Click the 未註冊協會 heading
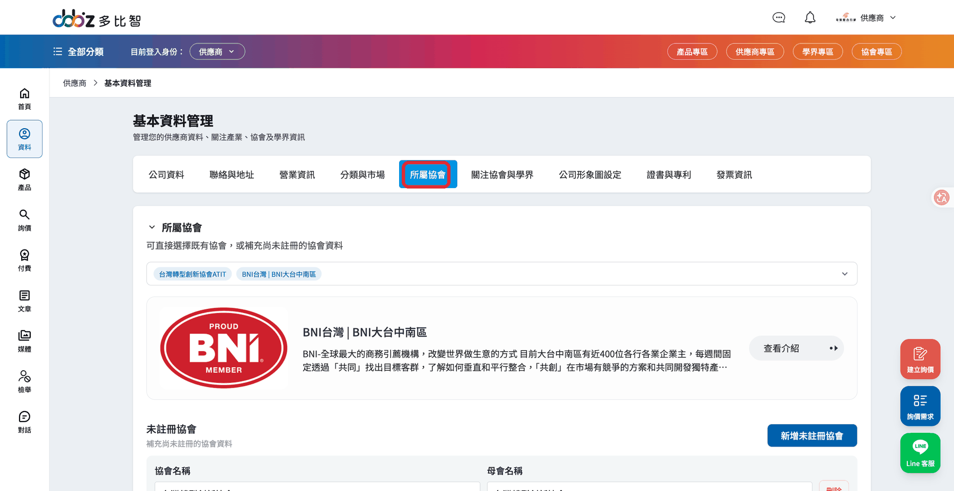Image resolution: width=954 pixels, height=491 pixels. pos(171,429)
